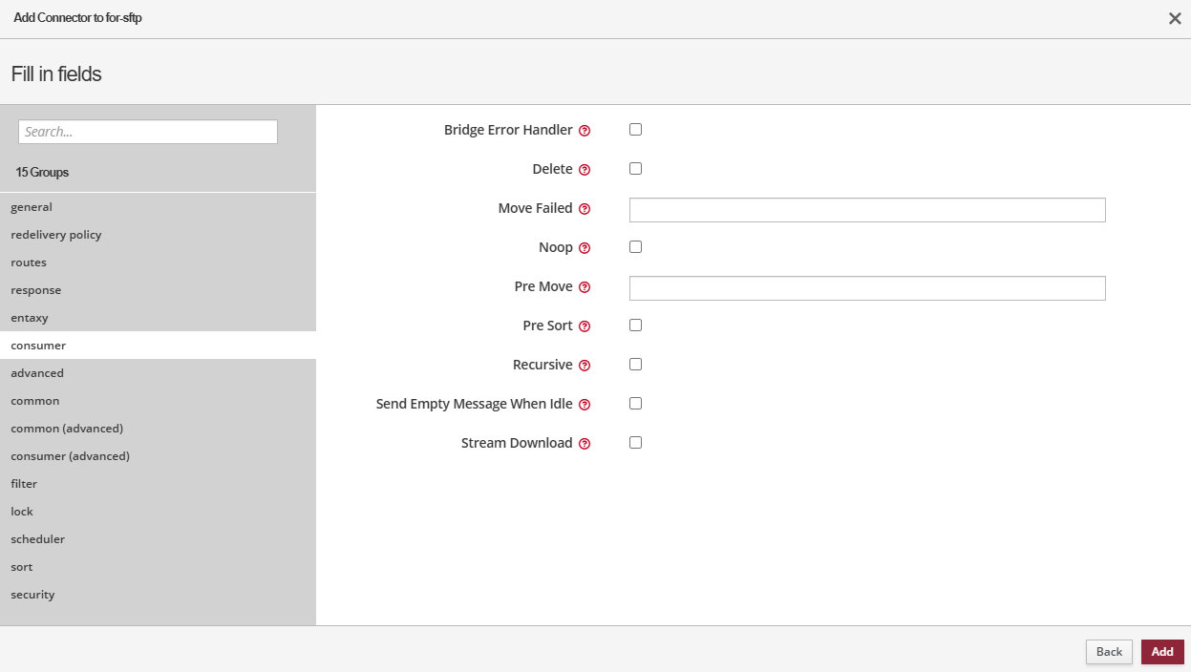Click the help icon beside Delete
Screen dimensions: 1191x672
pyautogui.click(x=585, y=170)
